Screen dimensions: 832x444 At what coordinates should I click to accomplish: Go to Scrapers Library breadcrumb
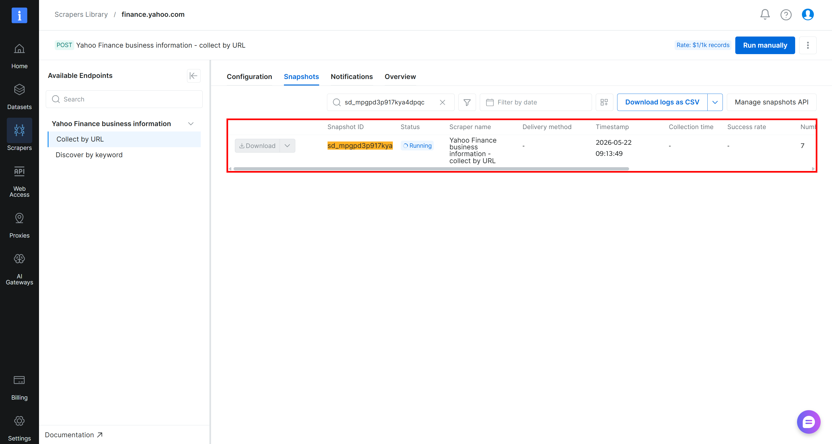pyautogui.click(x=81, y=15)
